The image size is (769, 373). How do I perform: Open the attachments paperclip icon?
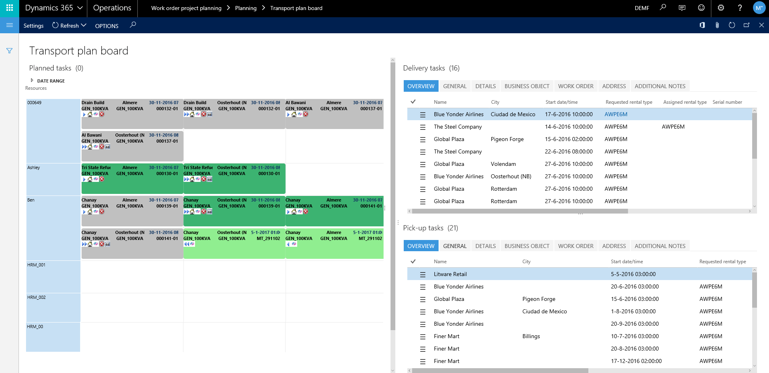(717, 25)
